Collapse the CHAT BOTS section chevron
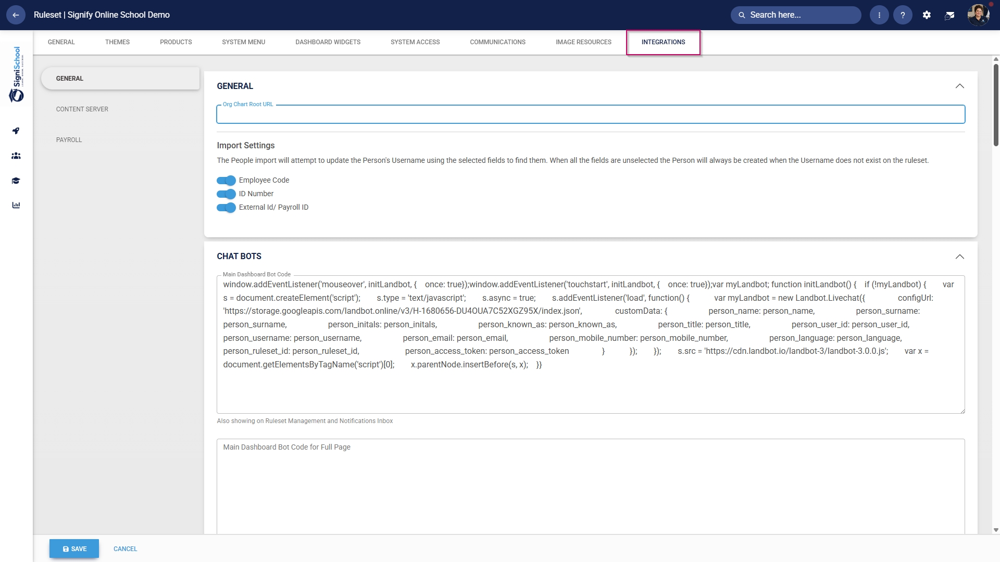The image size is (1000, 562). coord(959,257)
